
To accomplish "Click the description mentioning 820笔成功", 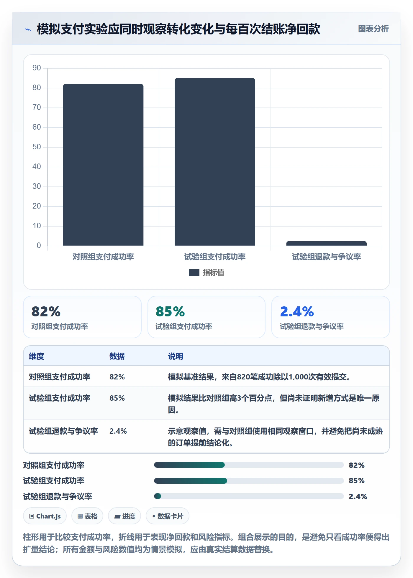I will point(259,377).
